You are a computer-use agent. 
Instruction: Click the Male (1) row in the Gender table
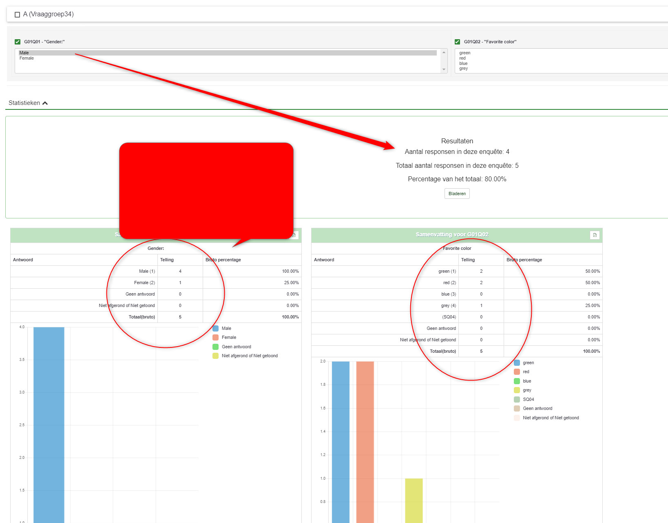[x=156, y=271]
